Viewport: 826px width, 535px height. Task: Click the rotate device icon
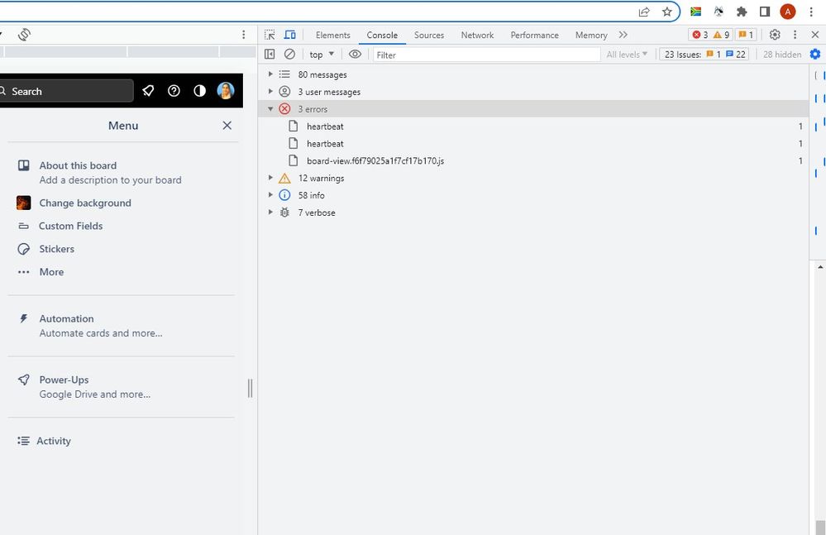coord(24,35)
